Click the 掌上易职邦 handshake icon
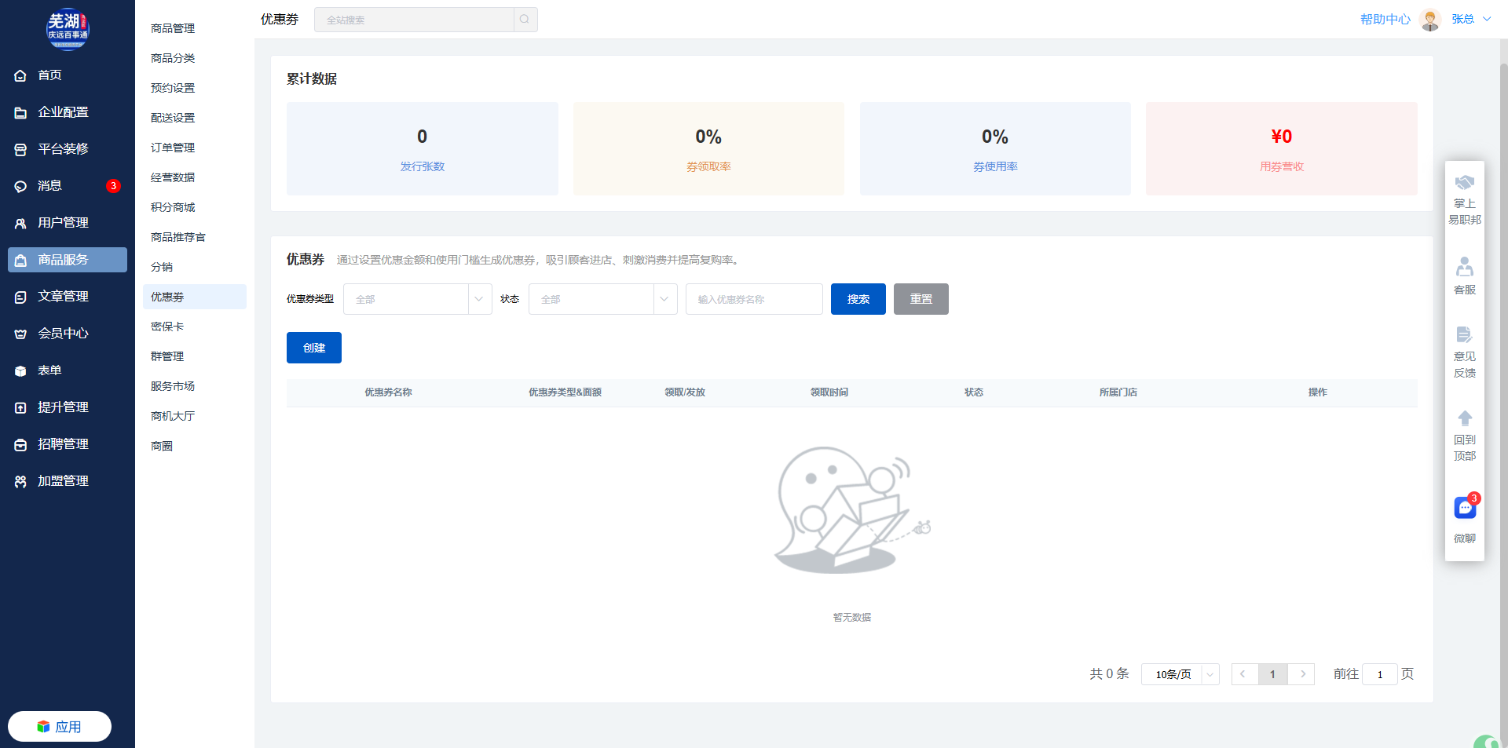This screenshot has width=1508, height=748. click(x=1465, y=184)
